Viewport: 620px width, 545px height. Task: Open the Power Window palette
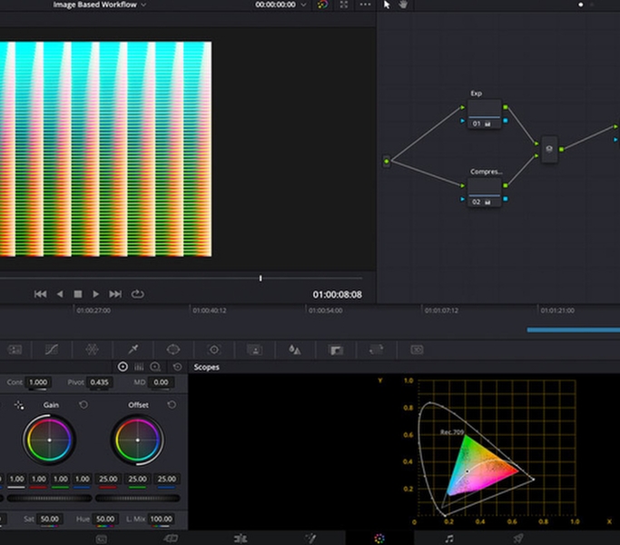tap(173, 349)
